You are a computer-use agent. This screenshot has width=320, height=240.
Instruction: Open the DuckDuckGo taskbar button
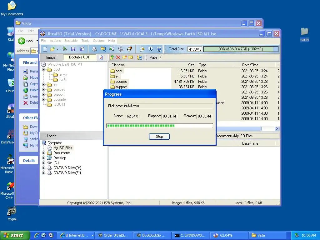point(152,235)
